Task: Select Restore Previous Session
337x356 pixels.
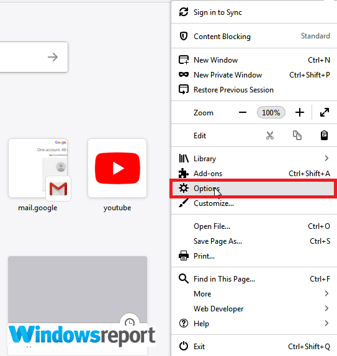Action: [x=254, y=90]
